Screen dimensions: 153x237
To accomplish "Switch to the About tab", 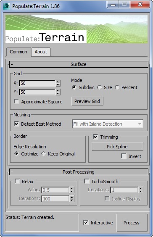I will point(41,52).
